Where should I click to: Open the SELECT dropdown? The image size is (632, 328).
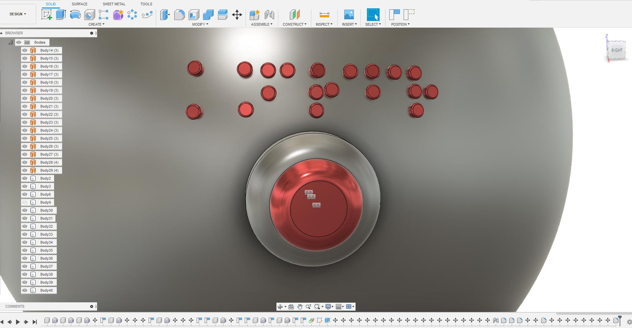(x=373, y=24)
